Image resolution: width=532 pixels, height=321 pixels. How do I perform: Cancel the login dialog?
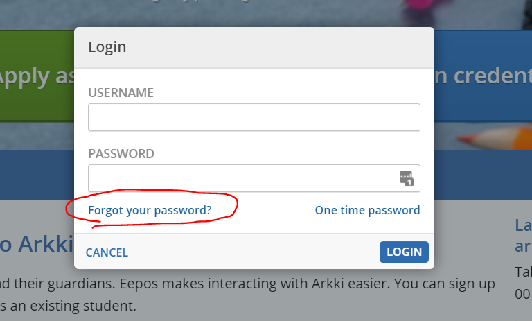[x=107, y=252]
